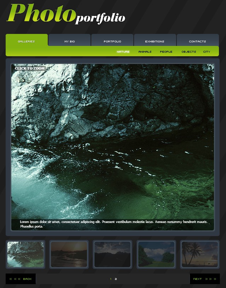The width and height of the screenshot is (226, 288).
Task: Click the Photo portfolio logo
Action: pos(66,14)
